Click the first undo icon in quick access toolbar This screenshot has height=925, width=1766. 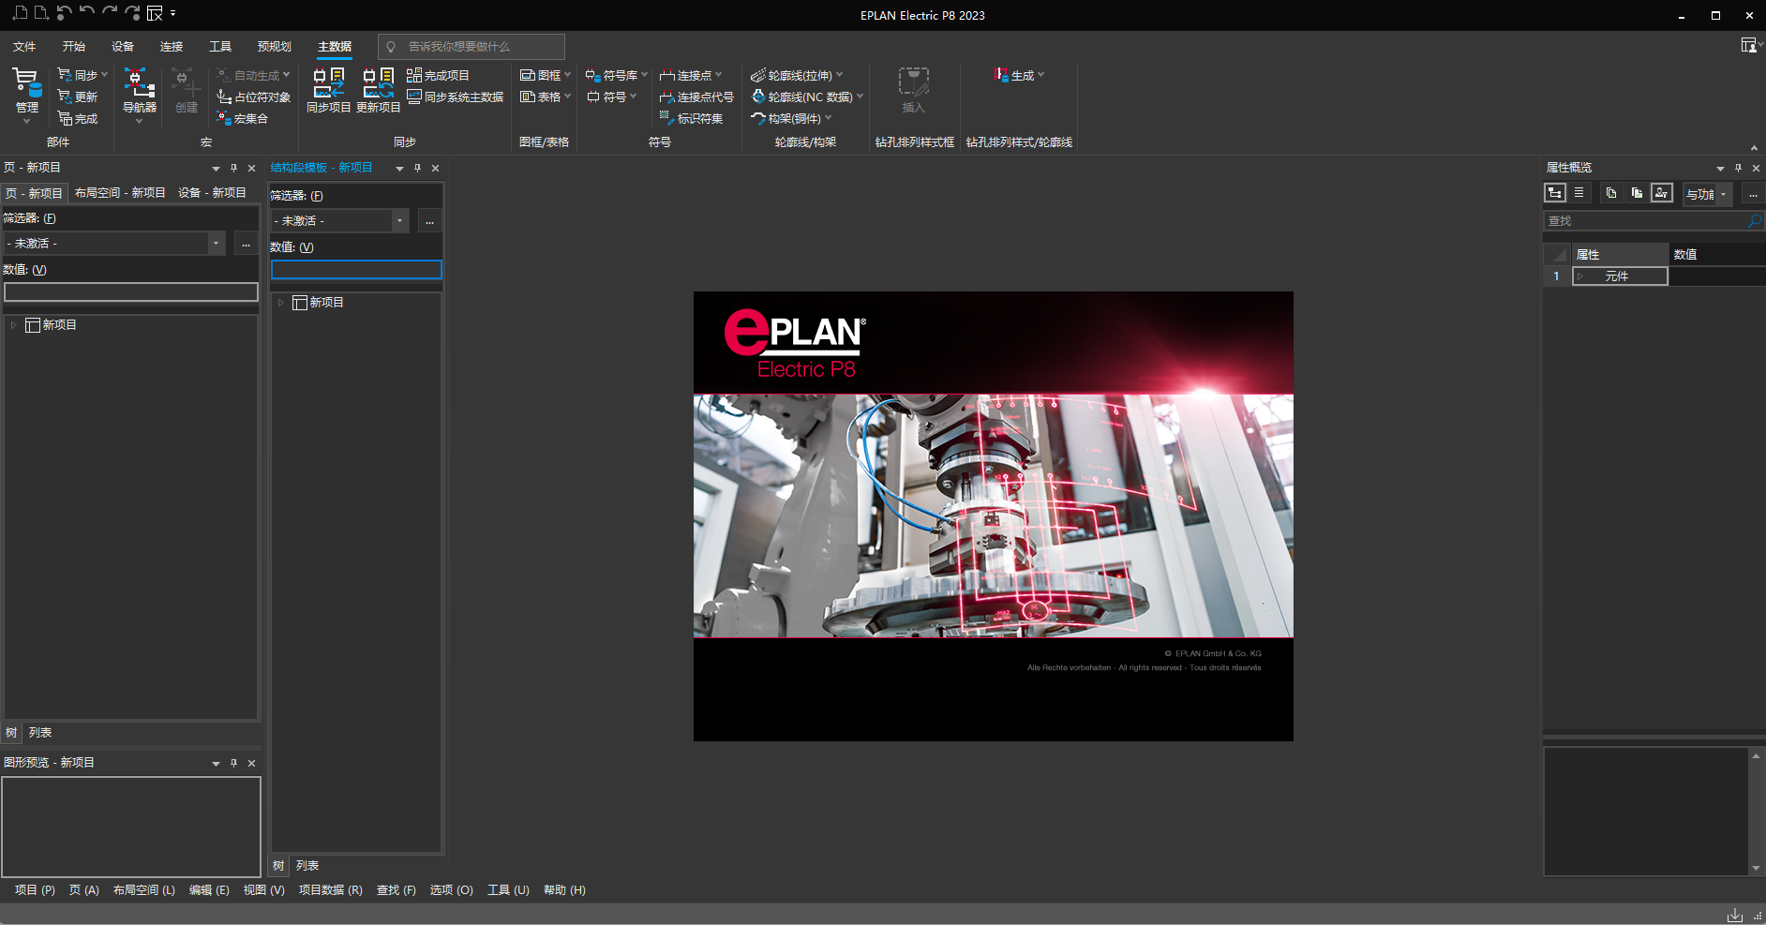64,13
